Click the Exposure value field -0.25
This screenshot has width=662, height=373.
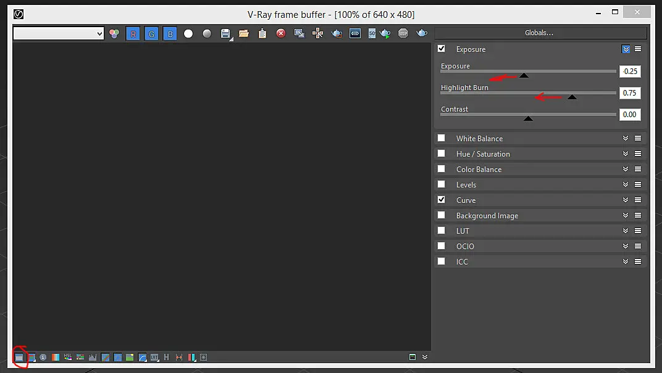630,72
